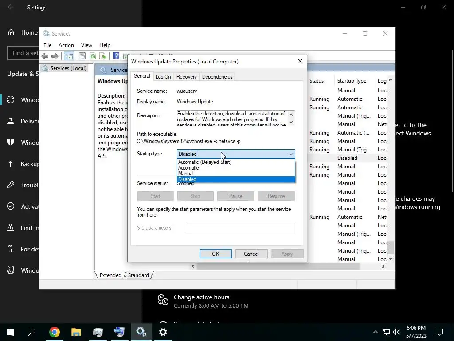Select the Windows Update sync-arrows sidebar icon
The width and height of the screenshot is (454, 341).
tap(11, 100)
